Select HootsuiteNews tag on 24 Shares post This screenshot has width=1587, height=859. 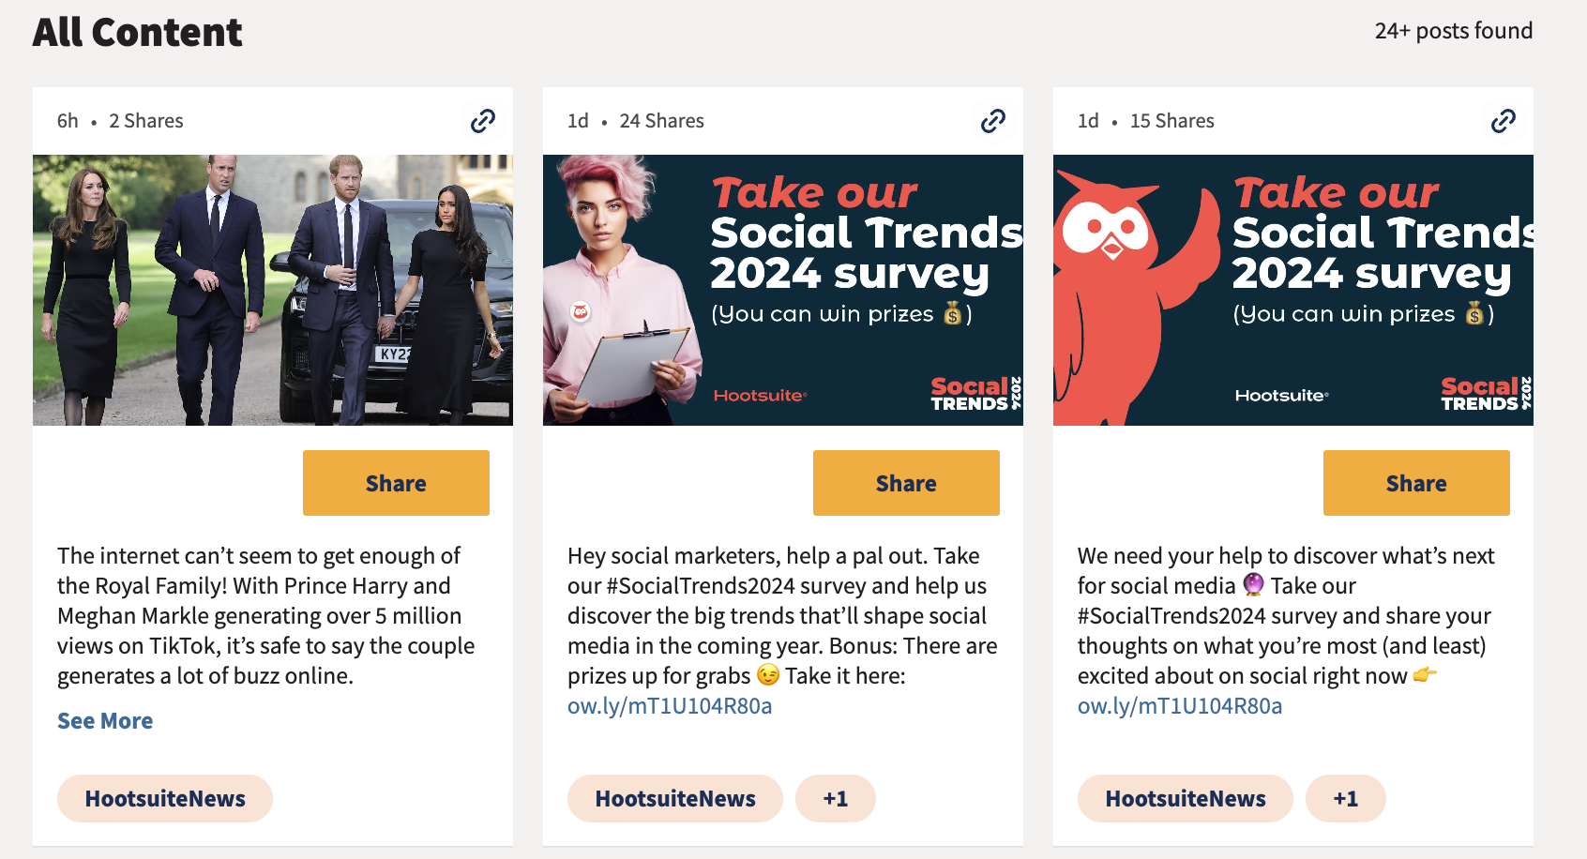(x=675, y=799)
